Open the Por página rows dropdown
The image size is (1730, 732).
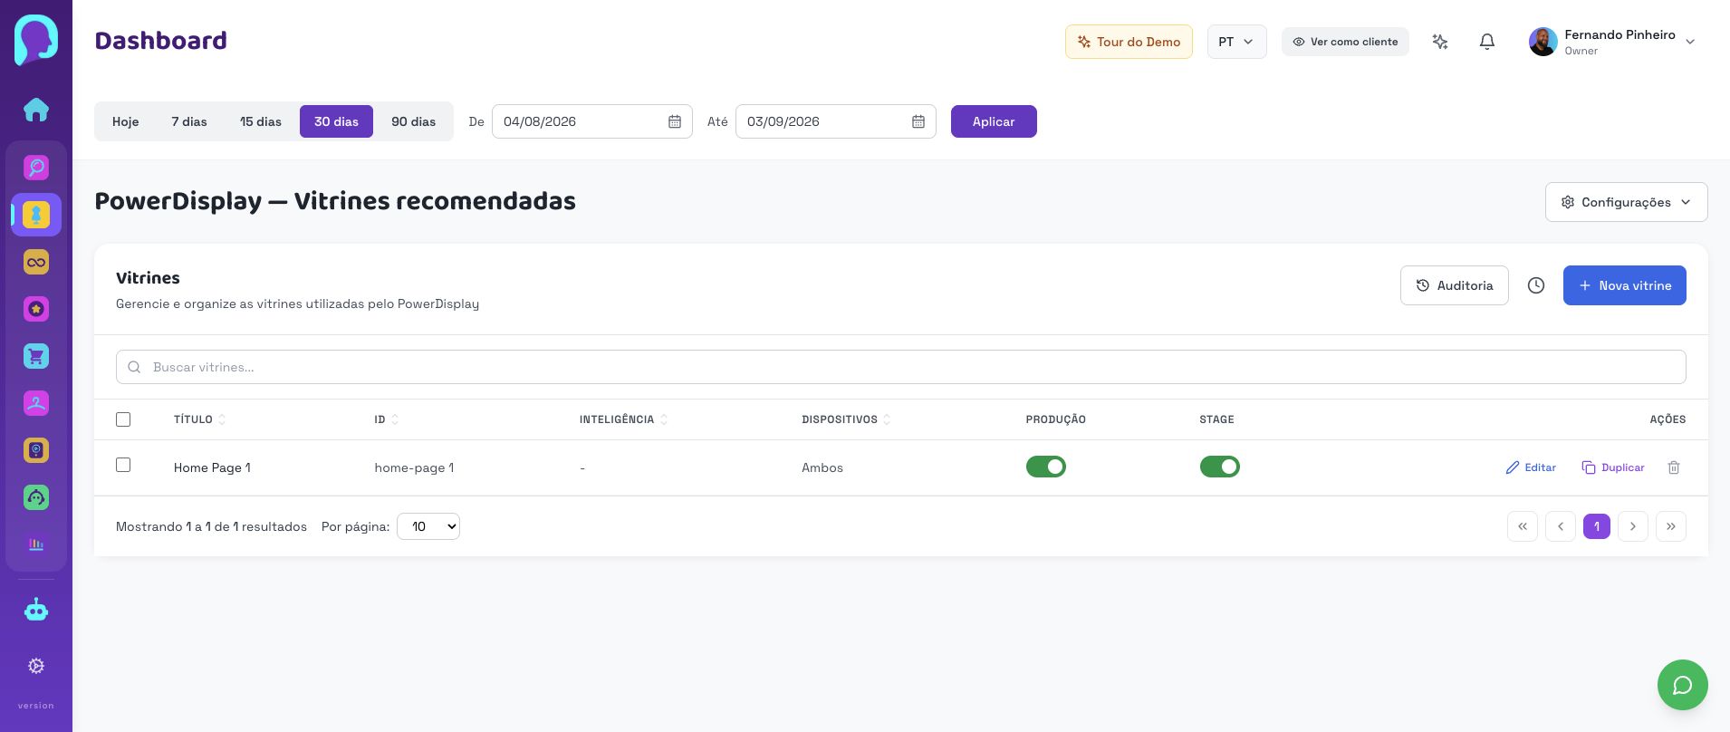pos(428,526)
